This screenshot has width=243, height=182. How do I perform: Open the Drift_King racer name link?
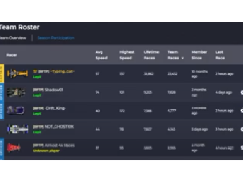(49, 108)
